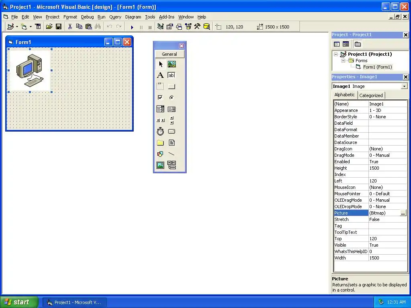
Task: Select the computer image control on Form1
Action: pos(30,71)
